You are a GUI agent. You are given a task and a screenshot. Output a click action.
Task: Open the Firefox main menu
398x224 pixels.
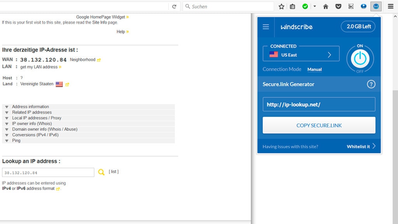tap(391, 7)
